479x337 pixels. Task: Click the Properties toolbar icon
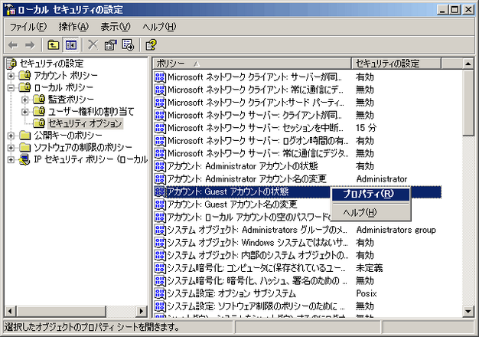point(111,45)
